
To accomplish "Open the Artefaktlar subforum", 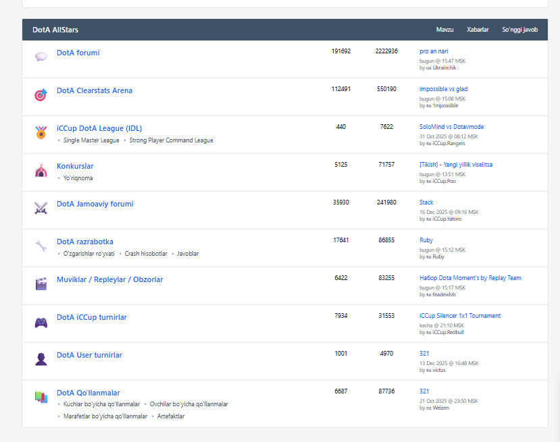I will pyautogui.click(x=171, y=416).
